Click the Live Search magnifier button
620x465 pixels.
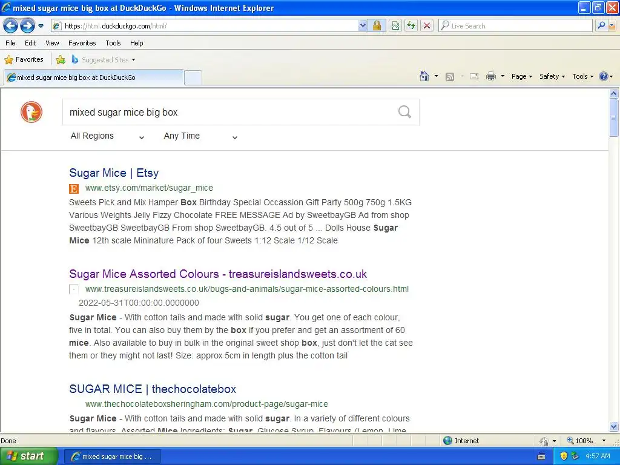[601, 26]
